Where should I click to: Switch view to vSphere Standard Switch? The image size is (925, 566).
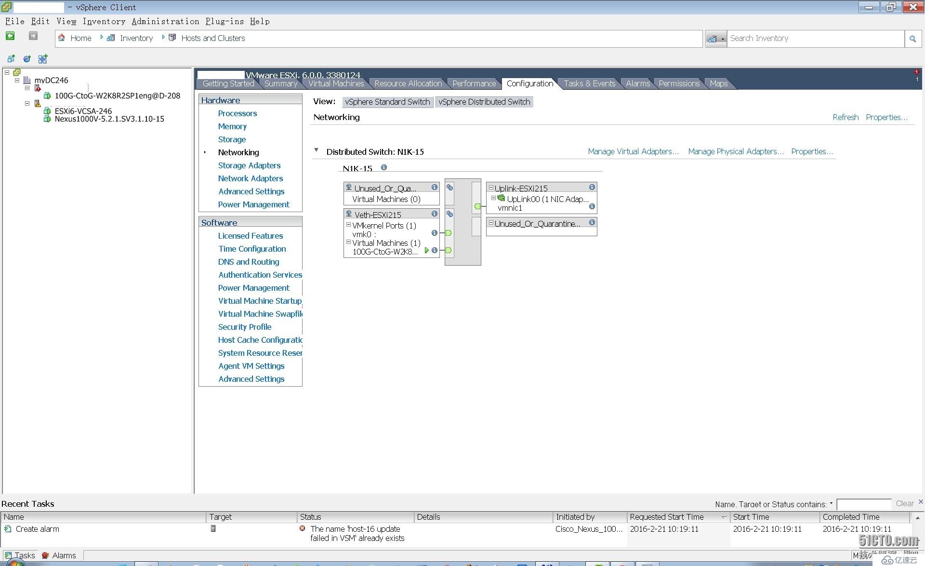tap(387, 102)
